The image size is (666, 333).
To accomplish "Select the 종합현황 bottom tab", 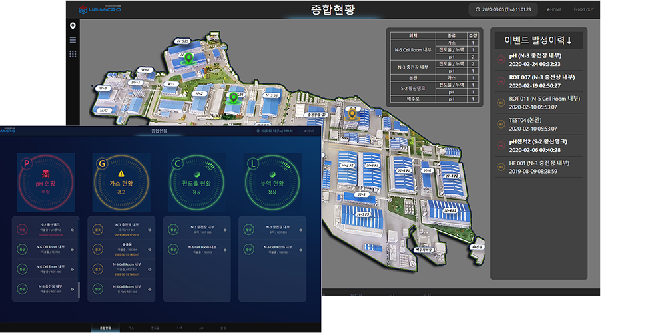I will pyautogui.click(x=105, y=328).
